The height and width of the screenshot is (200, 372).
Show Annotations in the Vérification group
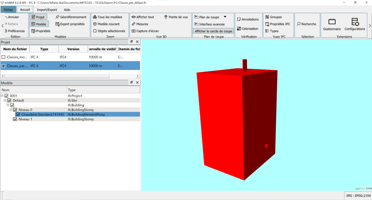pyautogui.click(x=247, y=19)
